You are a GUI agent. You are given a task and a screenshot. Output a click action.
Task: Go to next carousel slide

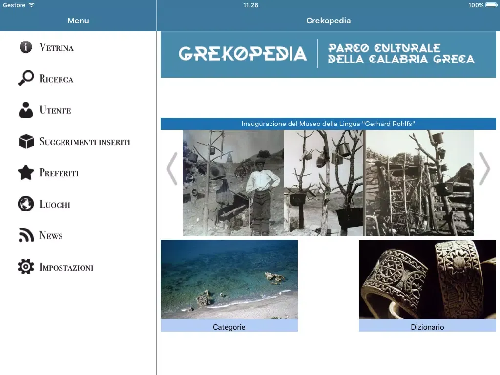[x=485, y=168]
